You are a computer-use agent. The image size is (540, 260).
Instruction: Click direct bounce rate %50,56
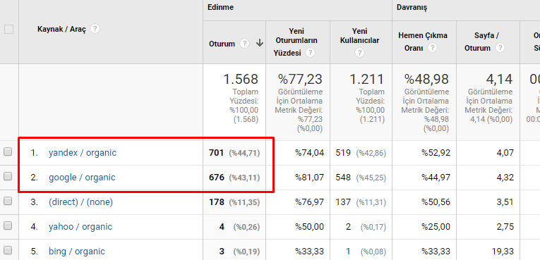[436, 202]
